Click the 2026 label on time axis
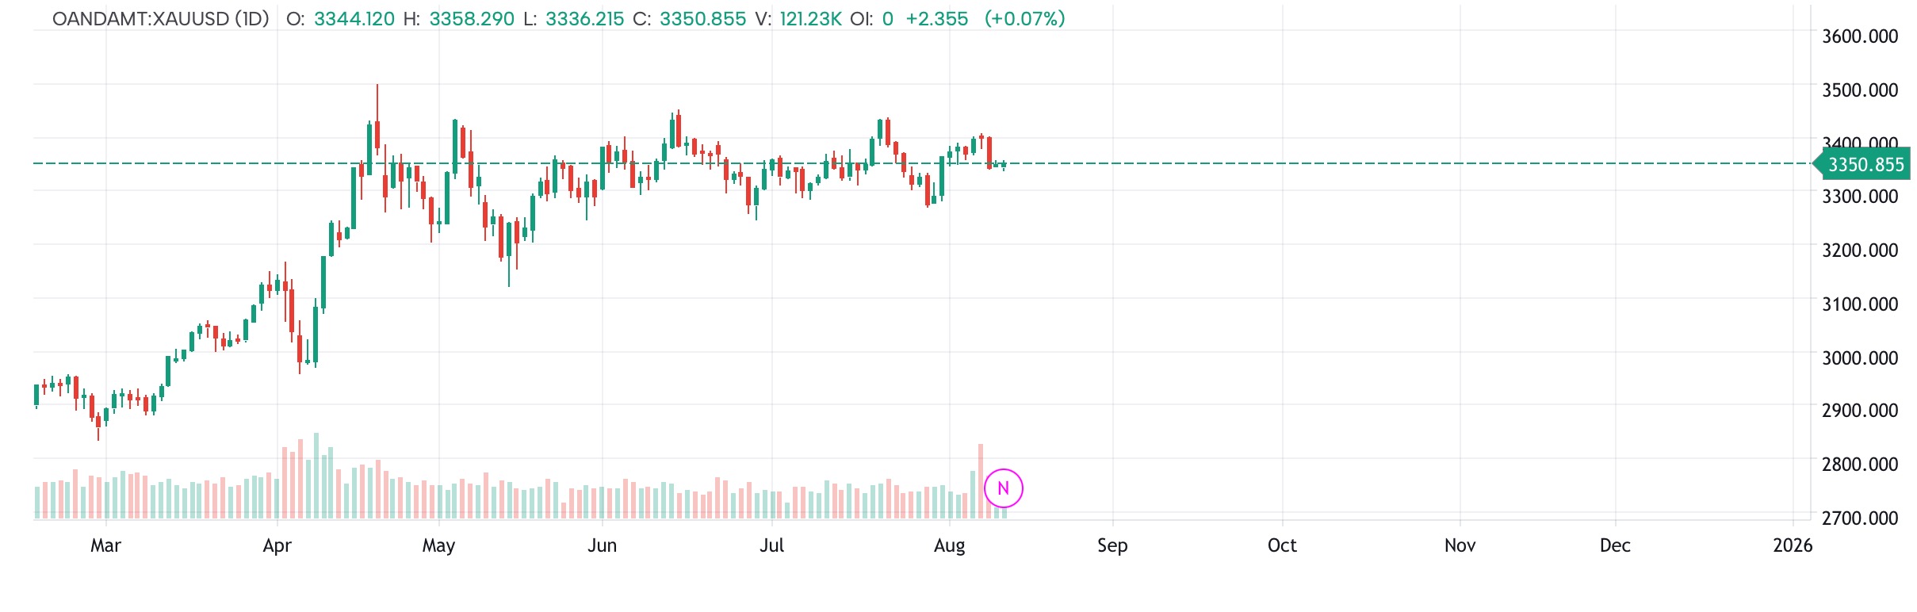 tap(1793, 545)
